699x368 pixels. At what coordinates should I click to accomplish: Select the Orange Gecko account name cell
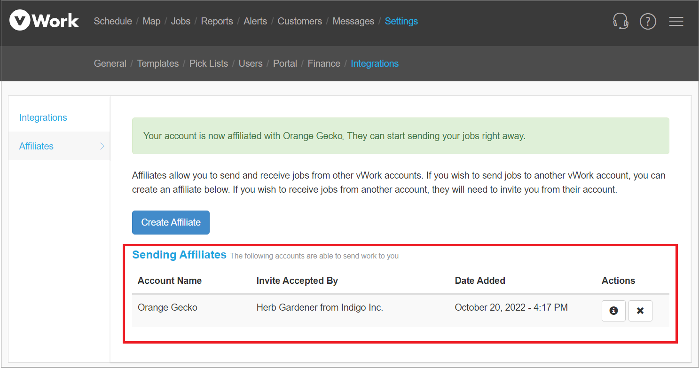[167, 308]
